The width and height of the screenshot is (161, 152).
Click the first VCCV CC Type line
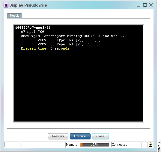(69, 40)
